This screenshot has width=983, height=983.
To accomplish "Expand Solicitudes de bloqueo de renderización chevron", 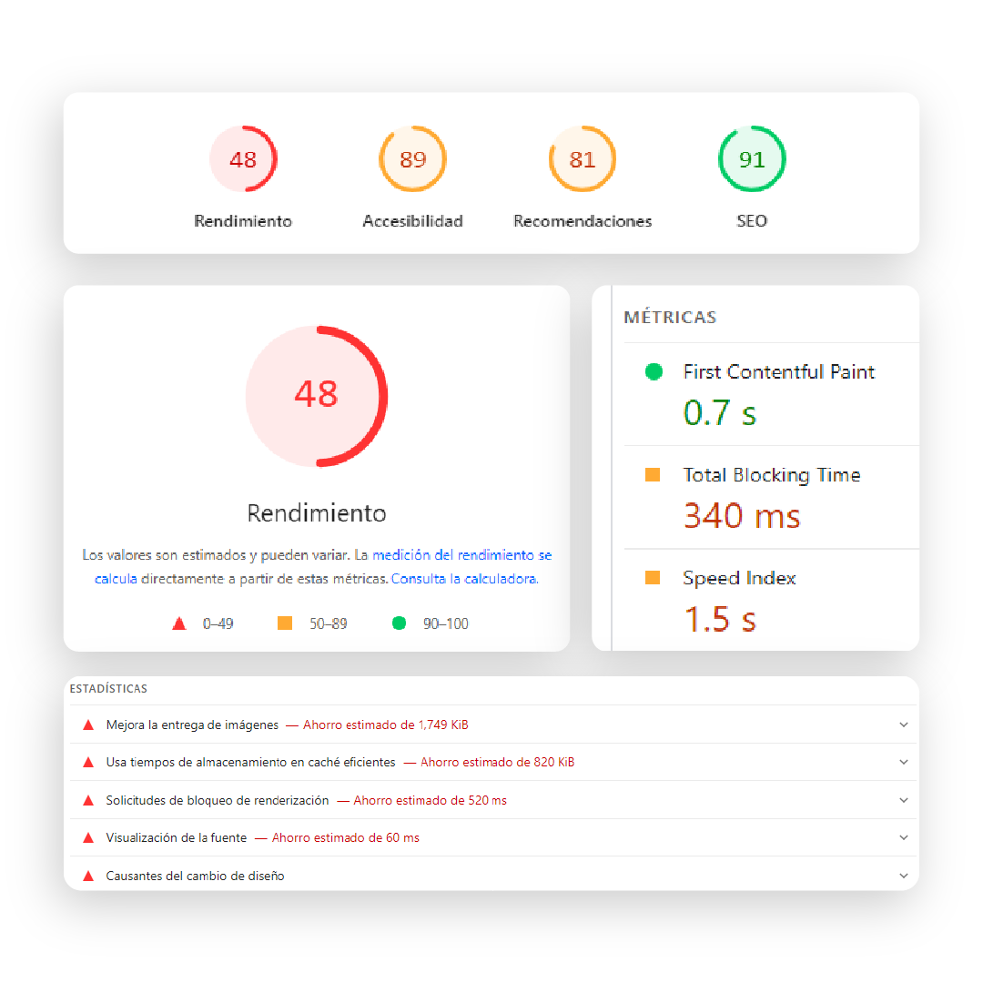I will pyautogui.click(x=903, y=801).
